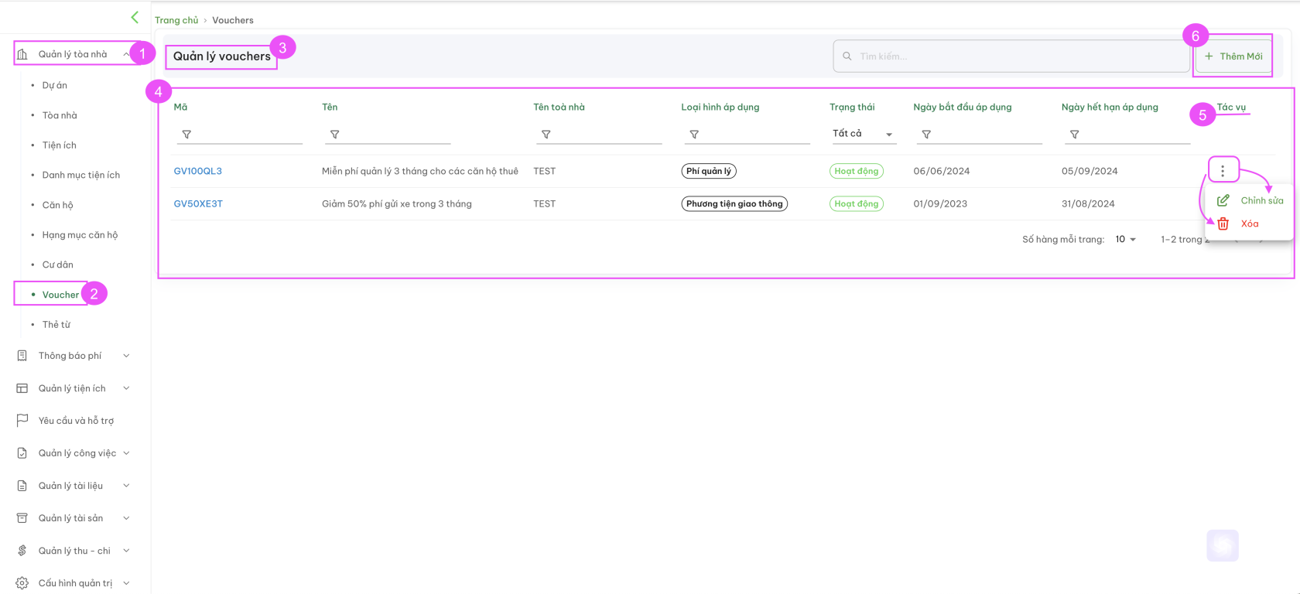Screen dimensions: 1300x594
Task: Click the Thông báo phí receipt icon
Action: click(22, 356)
